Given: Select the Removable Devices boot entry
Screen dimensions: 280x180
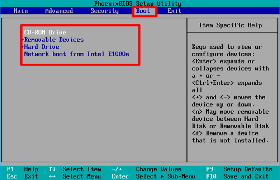Looking at the screenshot, I should (54, 40).
